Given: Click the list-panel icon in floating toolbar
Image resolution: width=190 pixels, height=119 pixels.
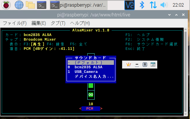Looking at the screenshot, I should pos(153,65).
